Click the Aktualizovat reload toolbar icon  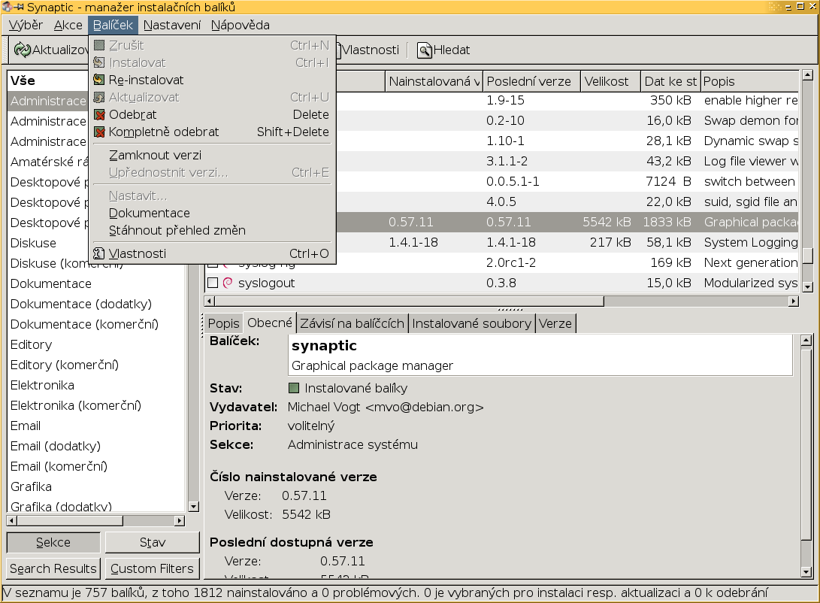point(23,50)
